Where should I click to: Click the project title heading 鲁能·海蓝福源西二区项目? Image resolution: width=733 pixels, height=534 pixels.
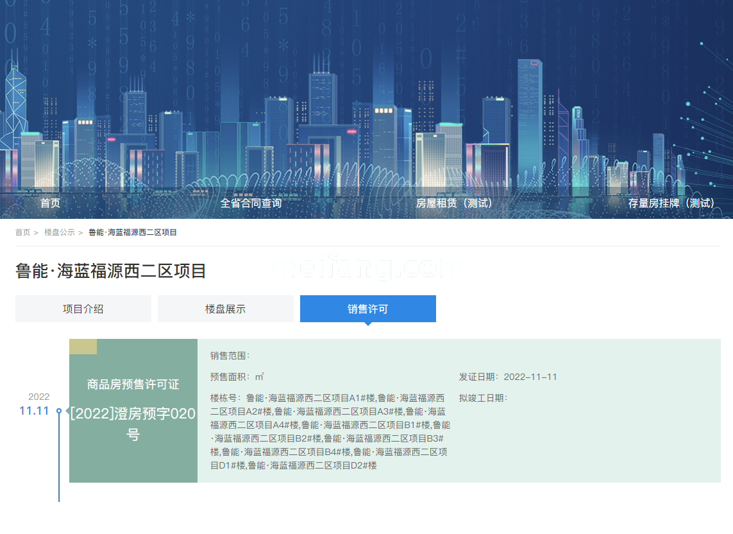coord(111,271)
